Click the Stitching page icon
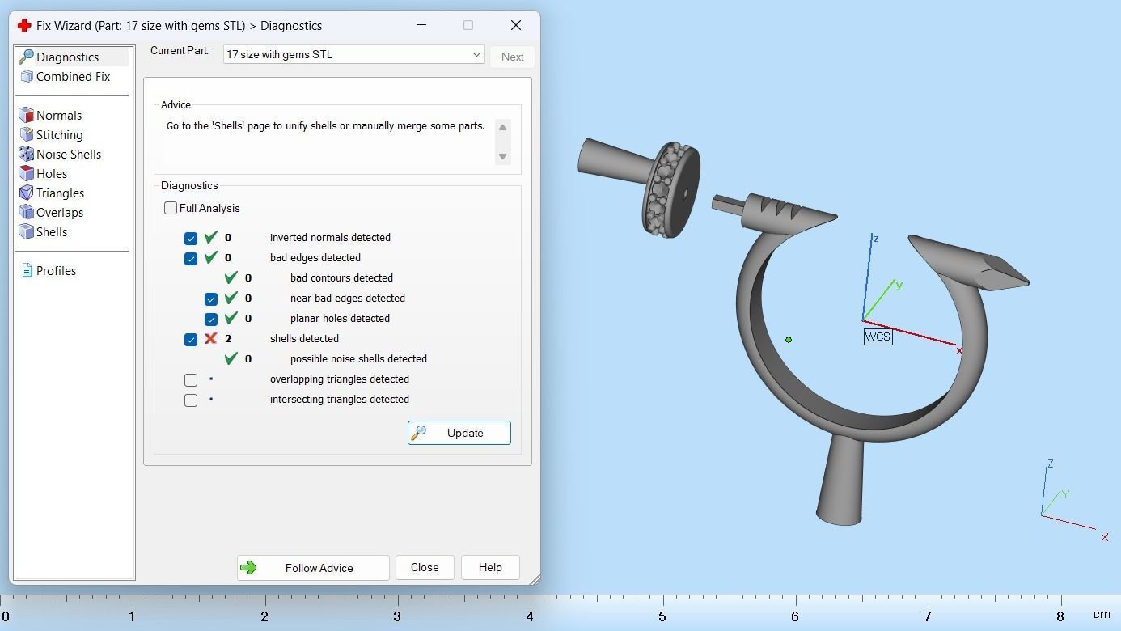The image size is (1121, 631). tap(26, 134)
